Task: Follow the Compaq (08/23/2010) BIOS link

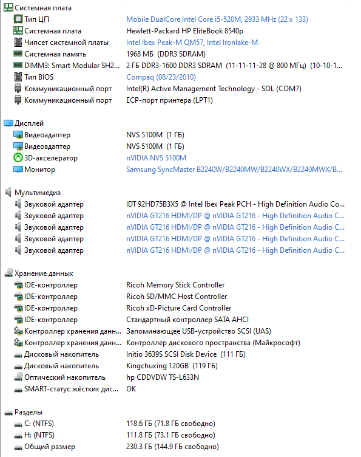Action: pos(161,77)
